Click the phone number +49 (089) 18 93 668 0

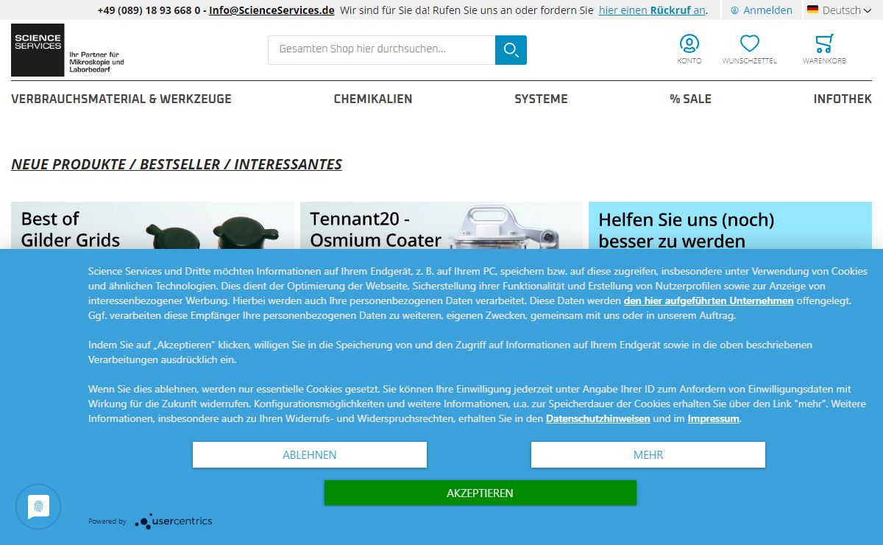149,10
